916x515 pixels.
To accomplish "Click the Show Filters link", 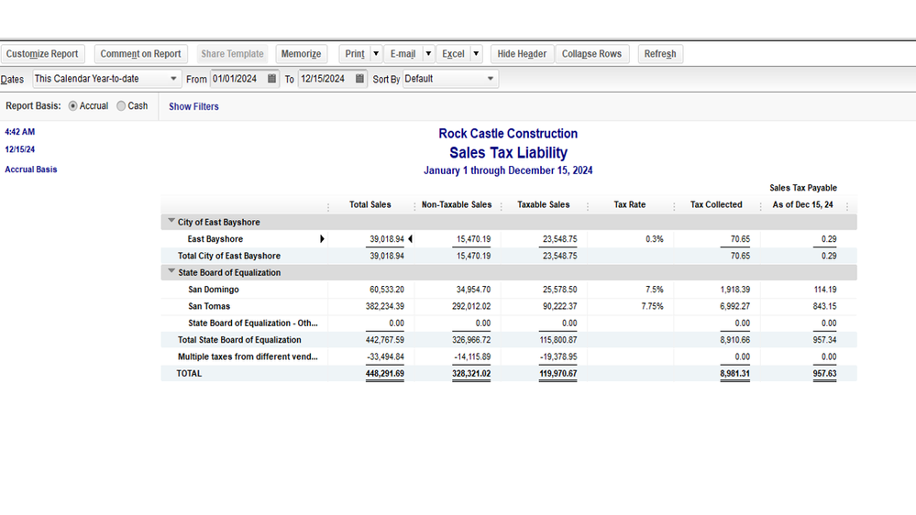I will [x=193, y=106].
